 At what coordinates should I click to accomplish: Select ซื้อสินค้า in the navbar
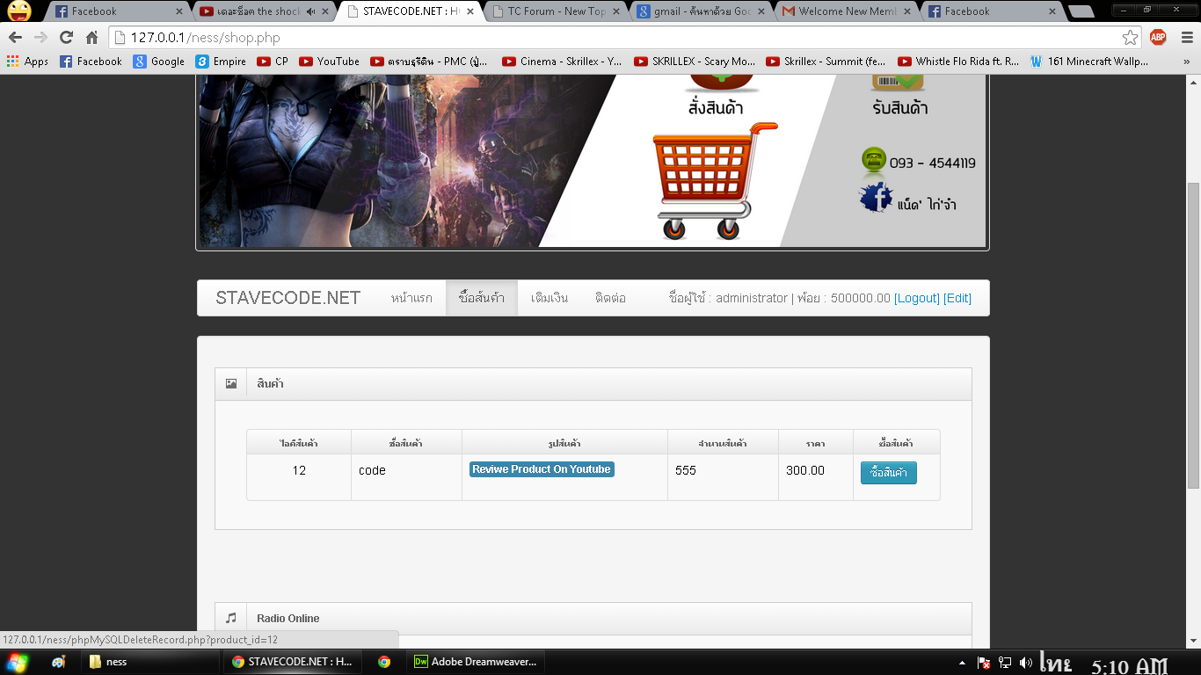click(482, 298)
